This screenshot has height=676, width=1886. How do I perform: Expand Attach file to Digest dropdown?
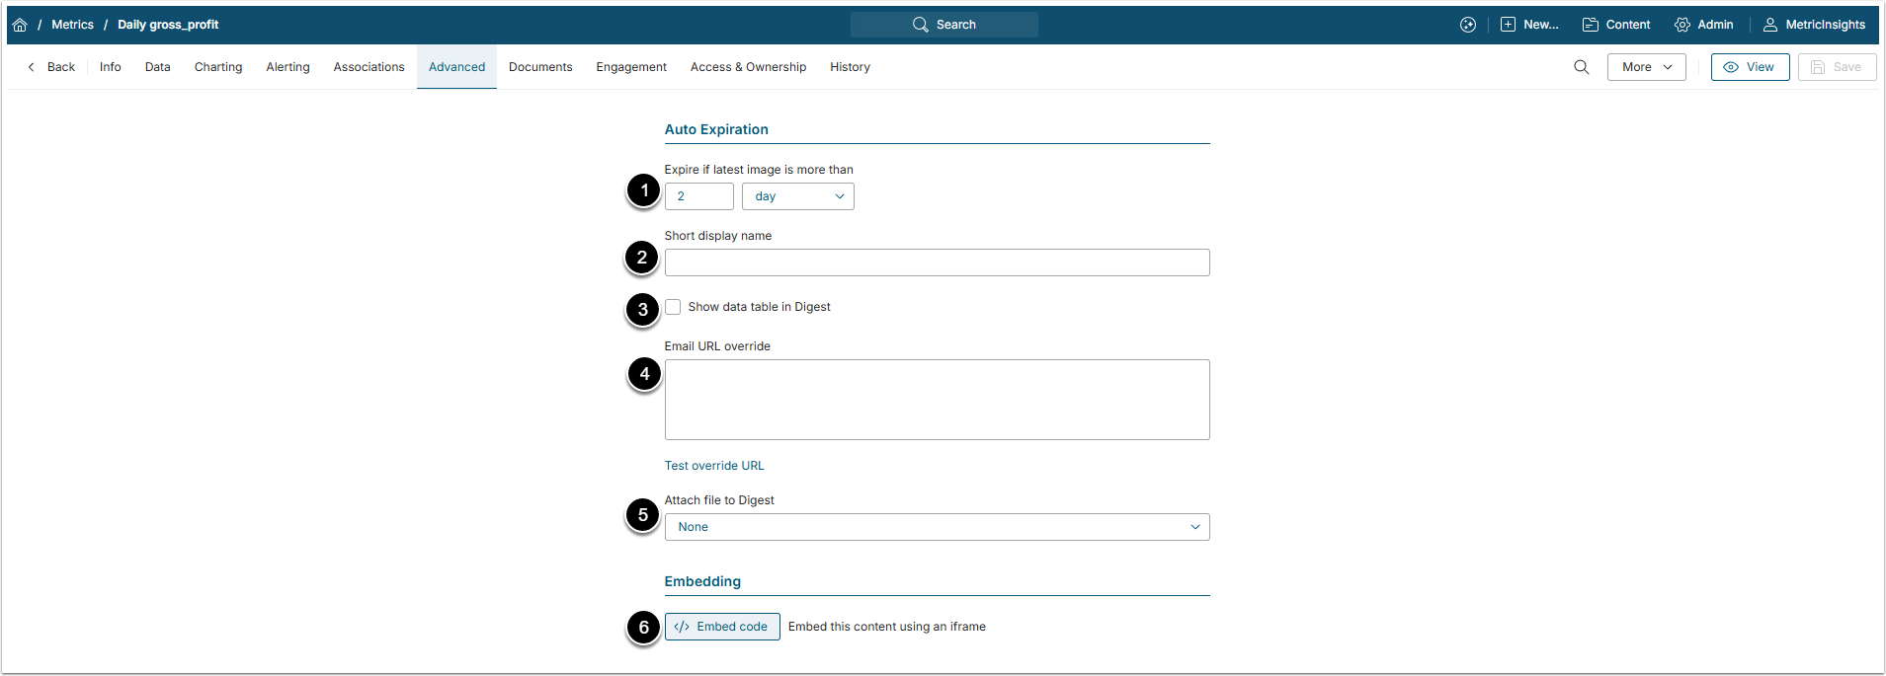[x=936, y=527]
